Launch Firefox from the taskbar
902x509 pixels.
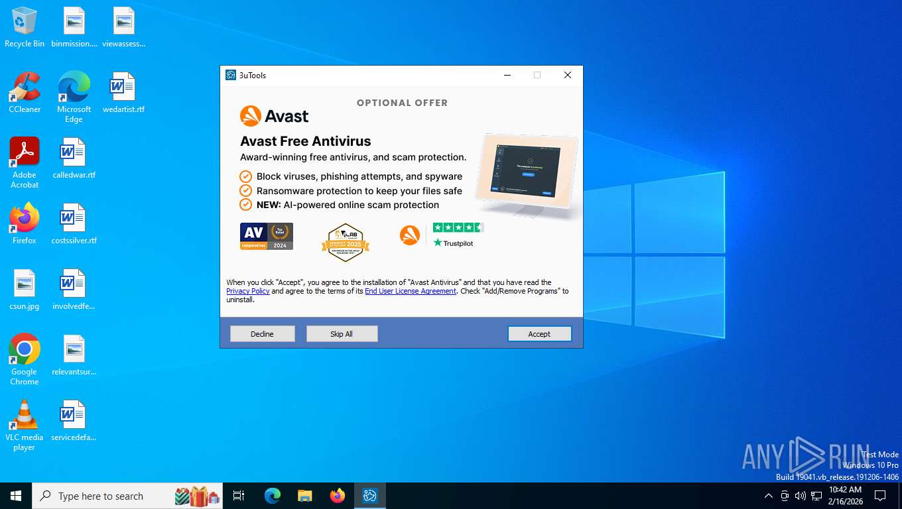pyautogui.click(x=338, y=496)
